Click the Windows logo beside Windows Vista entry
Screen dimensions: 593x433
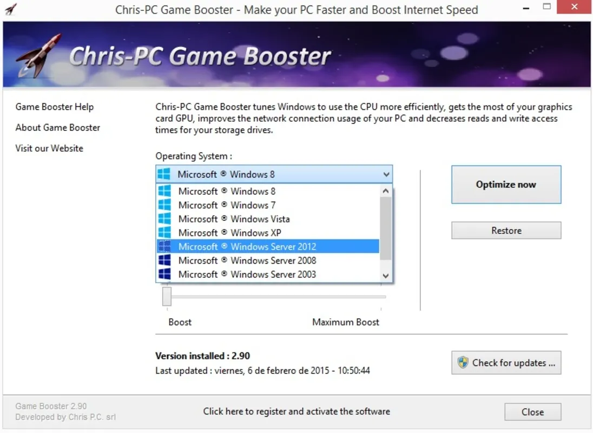[164, 219]
